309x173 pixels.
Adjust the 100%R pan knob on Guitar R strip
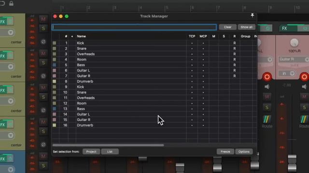coord(294,43)
